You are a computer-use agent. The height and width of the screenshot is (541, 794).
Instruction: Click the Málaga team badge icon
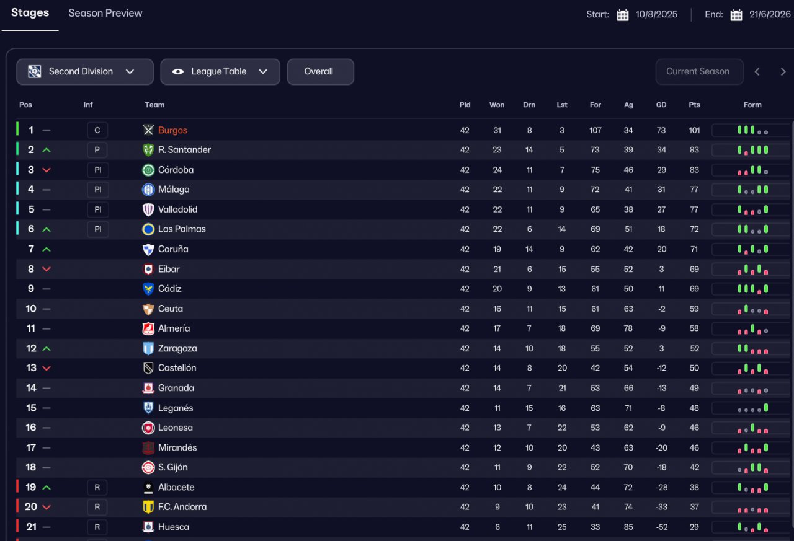tap(148, 190)
